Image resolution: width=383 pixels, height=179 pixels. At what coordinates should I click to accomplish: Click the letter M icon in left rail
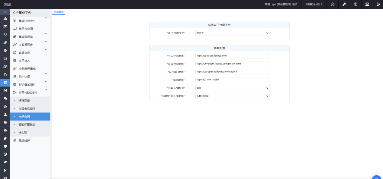(5, 90)
